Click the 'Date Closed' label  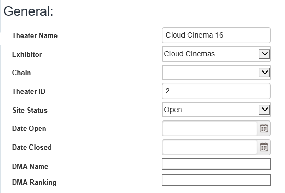pos(32,147)
